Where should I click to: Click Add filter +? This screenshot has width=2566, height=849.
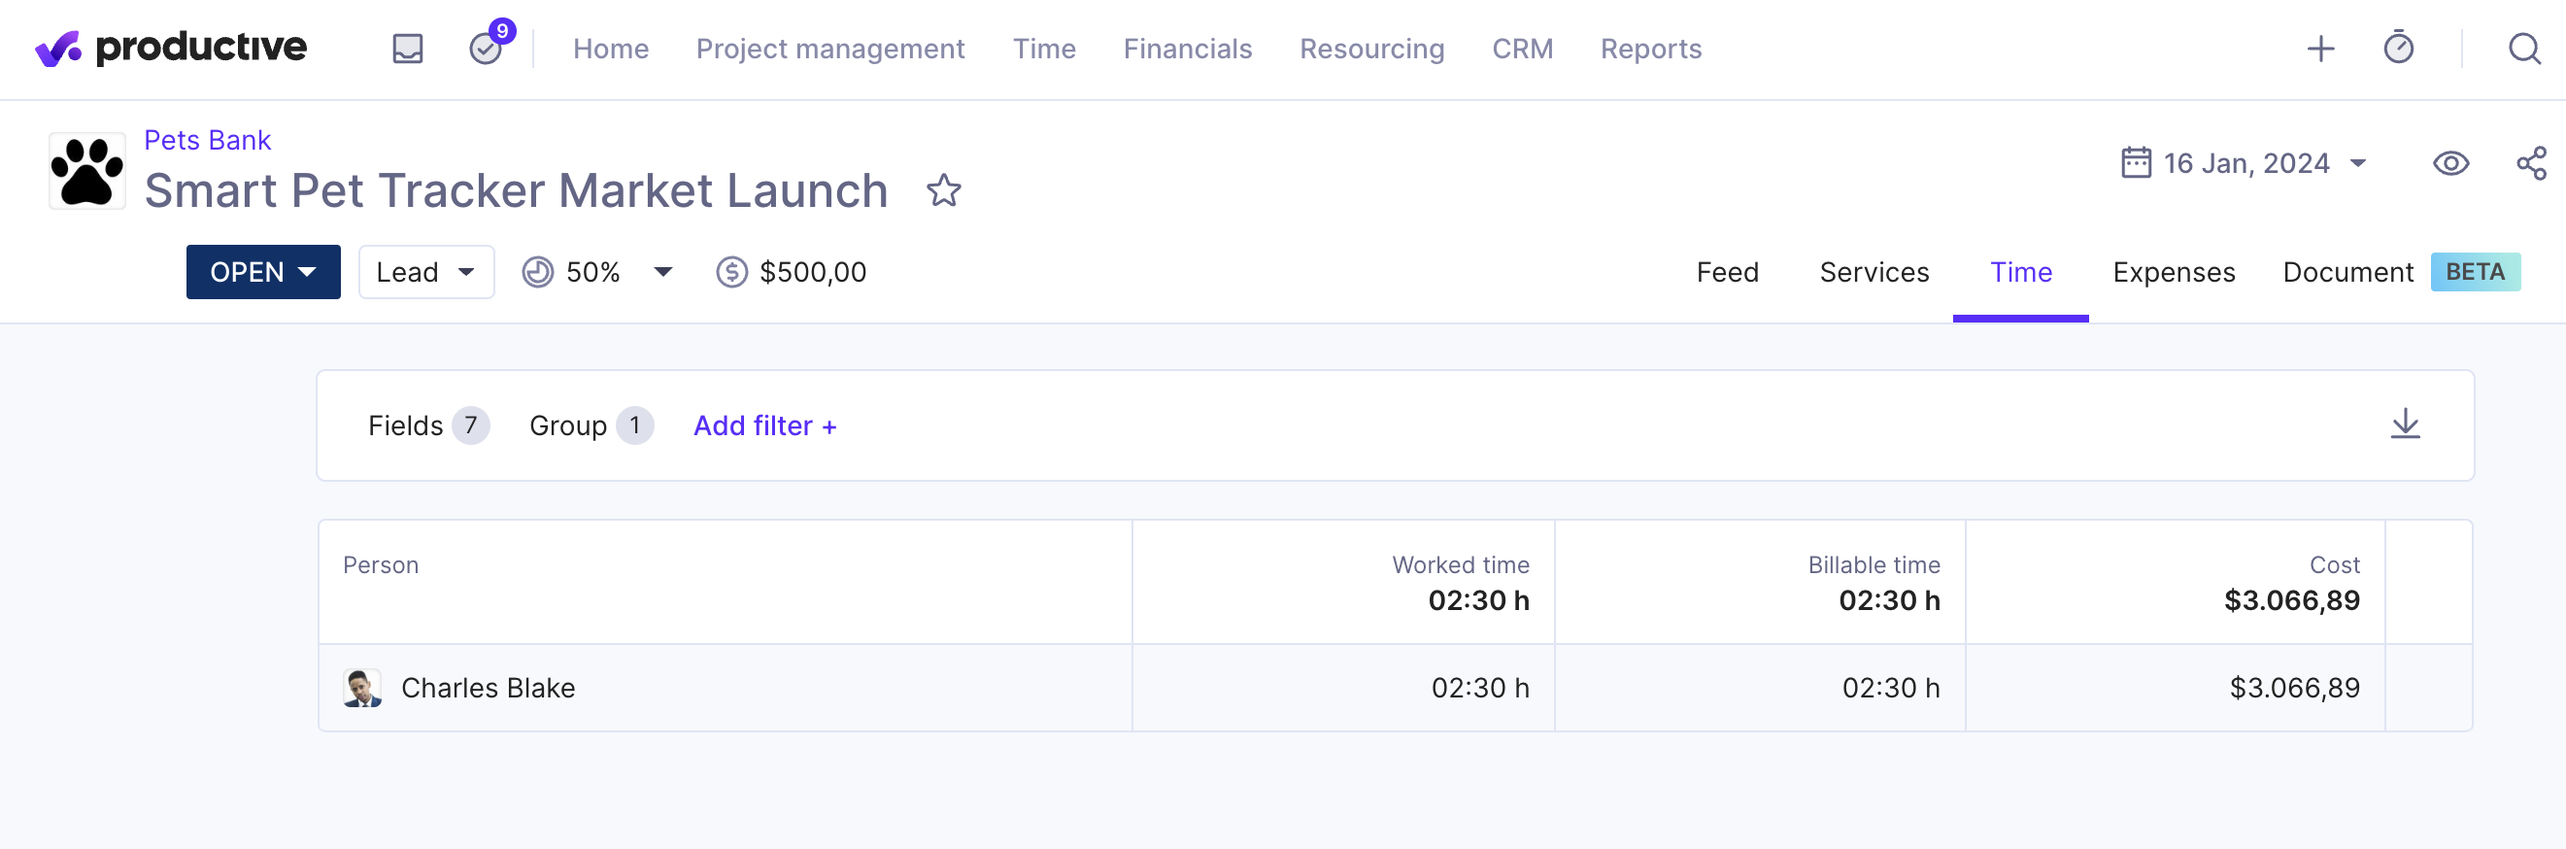[x=765, y=425]
